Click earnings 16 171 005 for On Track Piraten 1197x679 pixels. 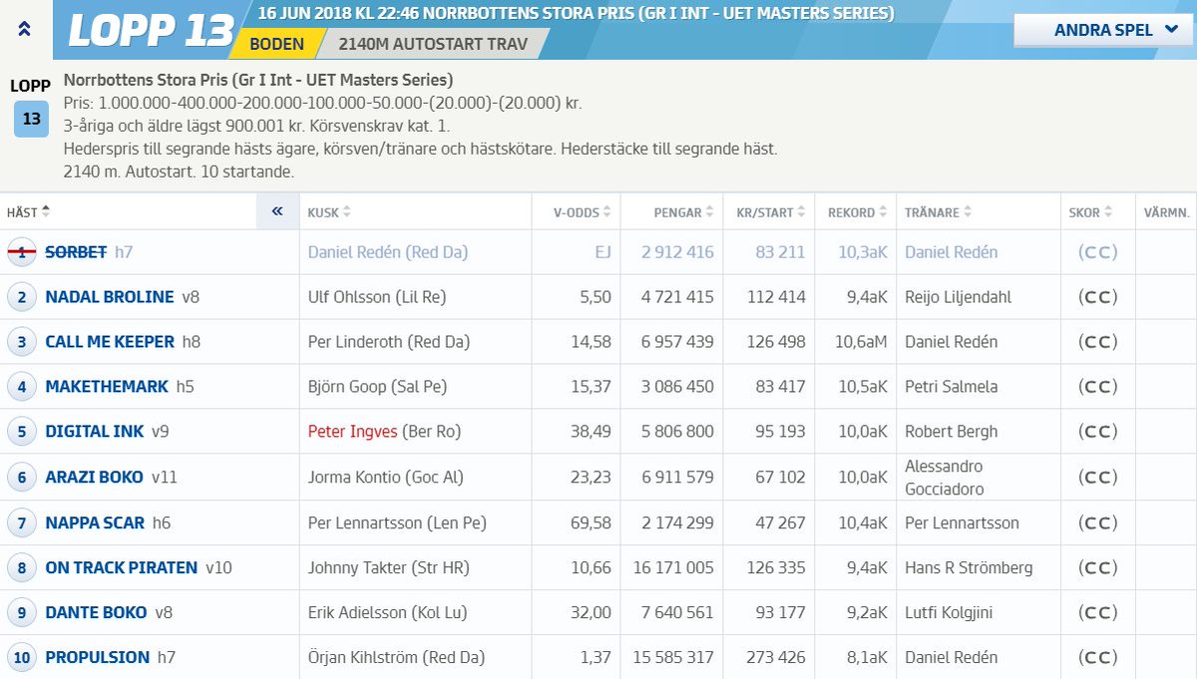[x=673, y=568]
